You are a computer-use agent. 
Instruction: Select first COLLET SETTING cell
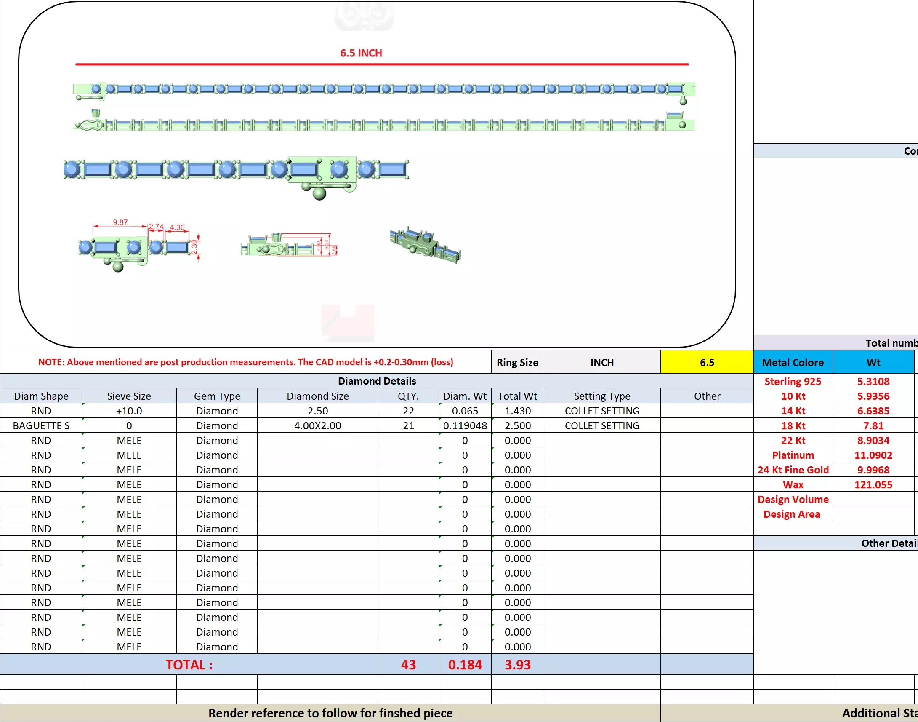pos(602,411)
